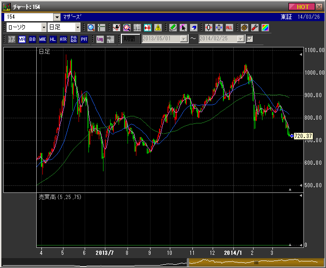This screenshot has width=326, height=268.
Task: Toggle the BB Bollinger Bands indicator
Action: (32, 39)
